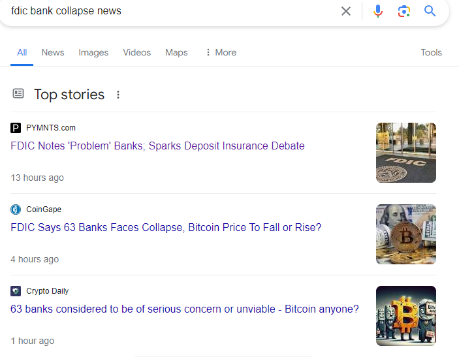
Task: Click the PYMNTS.com favicon
Action: pos(16,128)
